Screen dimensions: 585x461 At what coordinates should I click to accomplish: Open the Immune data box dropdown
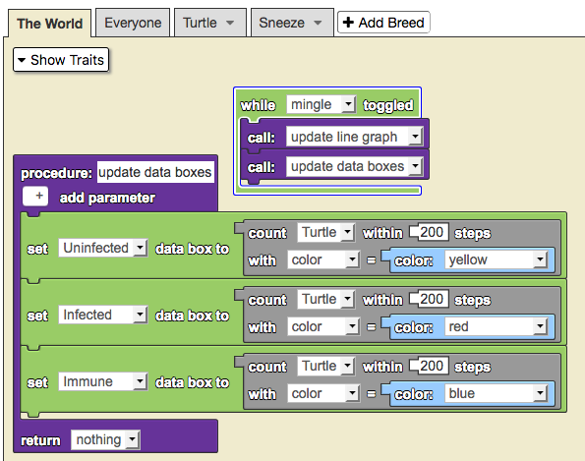(102, 381)
